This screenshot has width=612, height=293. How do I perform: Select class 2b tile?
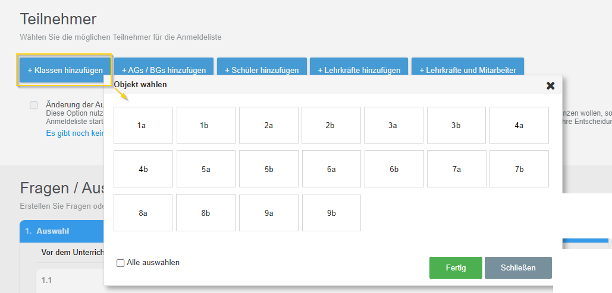pyautogui.click(x=331, y=125)
